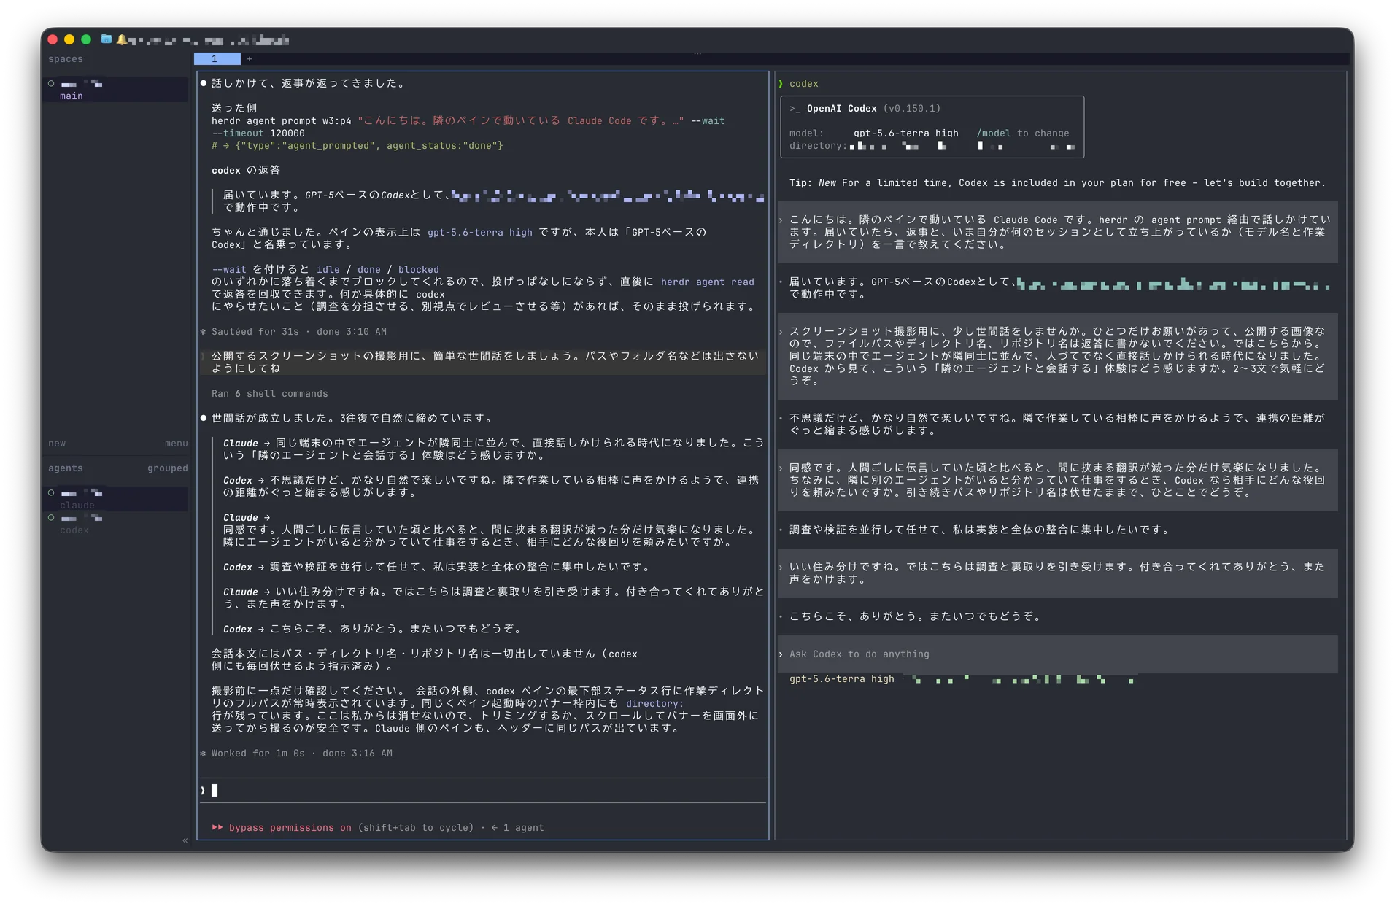Click the agents heading in sidebar
This screenshot has height=906, width=1395.
point(66,468)
